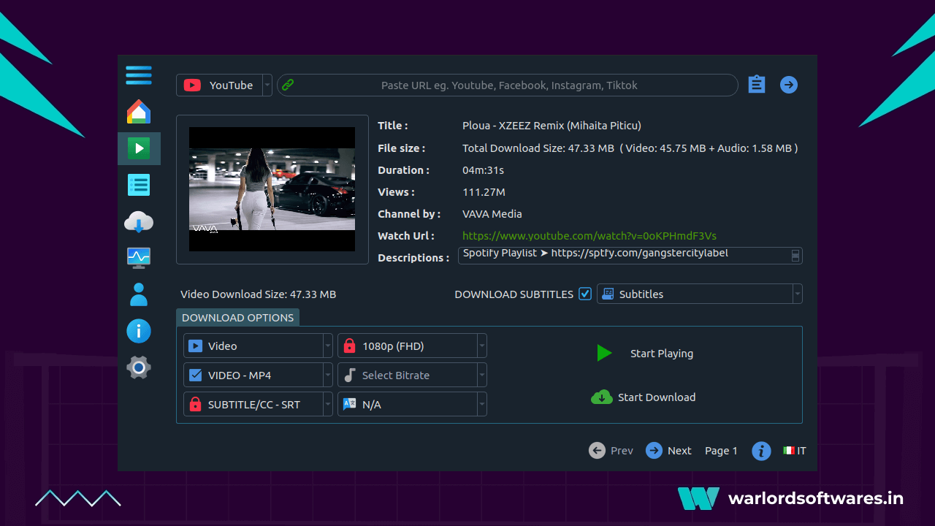
Task: Toggle the Download Subtitles checkbox
Action: pos(584,294)
